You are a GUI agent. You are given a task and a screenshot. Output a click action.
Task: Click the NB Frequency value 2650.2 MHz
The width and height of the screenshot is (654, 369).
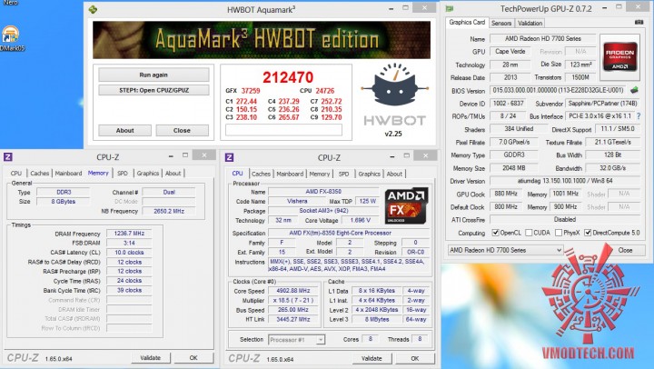coord(169,211)
